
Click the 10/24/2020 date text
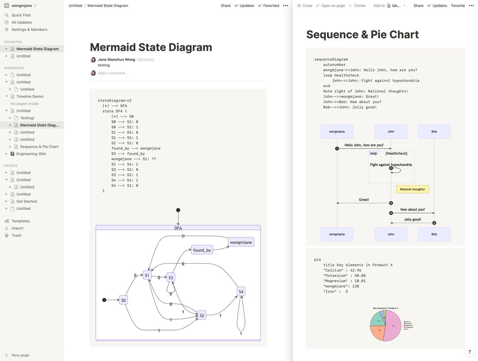pos(145,60)
